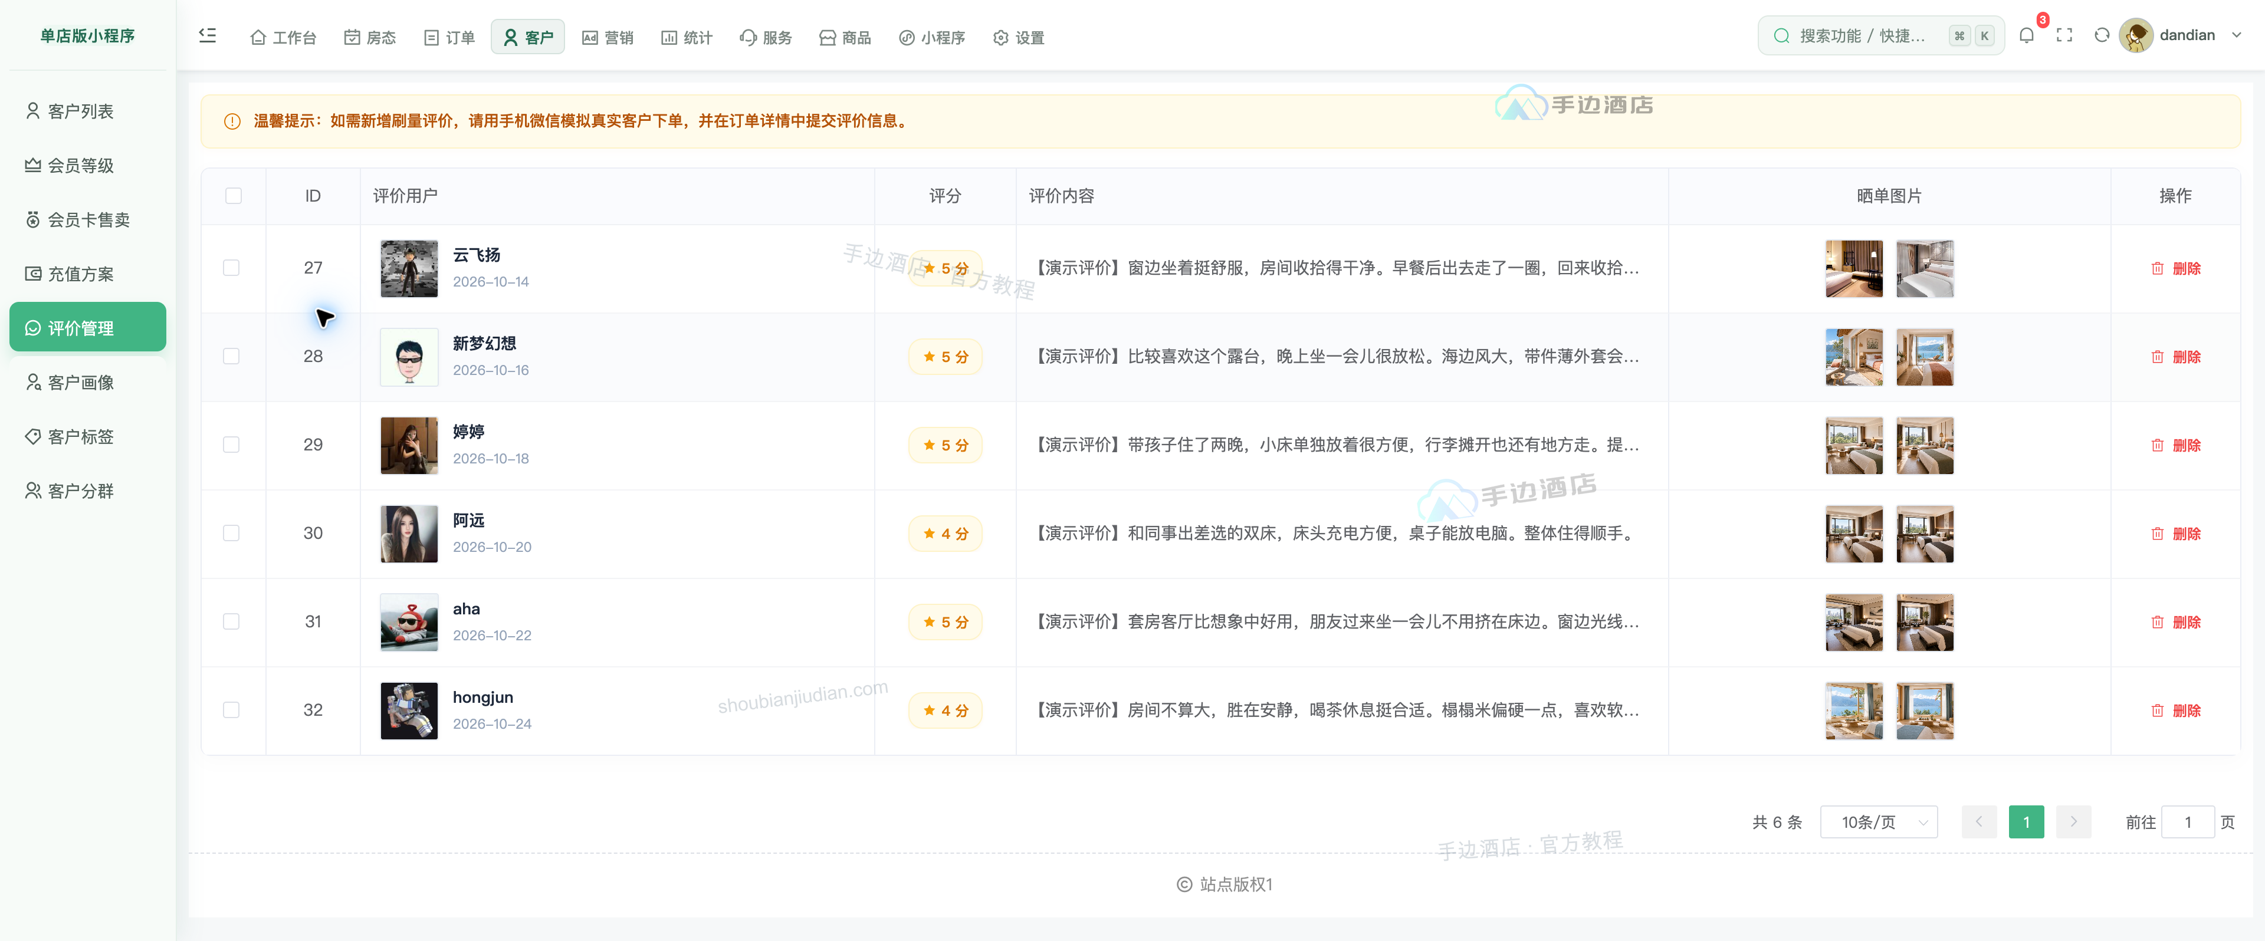Open the 10条/页 page size dropdown
Viewport: 2265px width, 941px height.
click(1878, 821)
